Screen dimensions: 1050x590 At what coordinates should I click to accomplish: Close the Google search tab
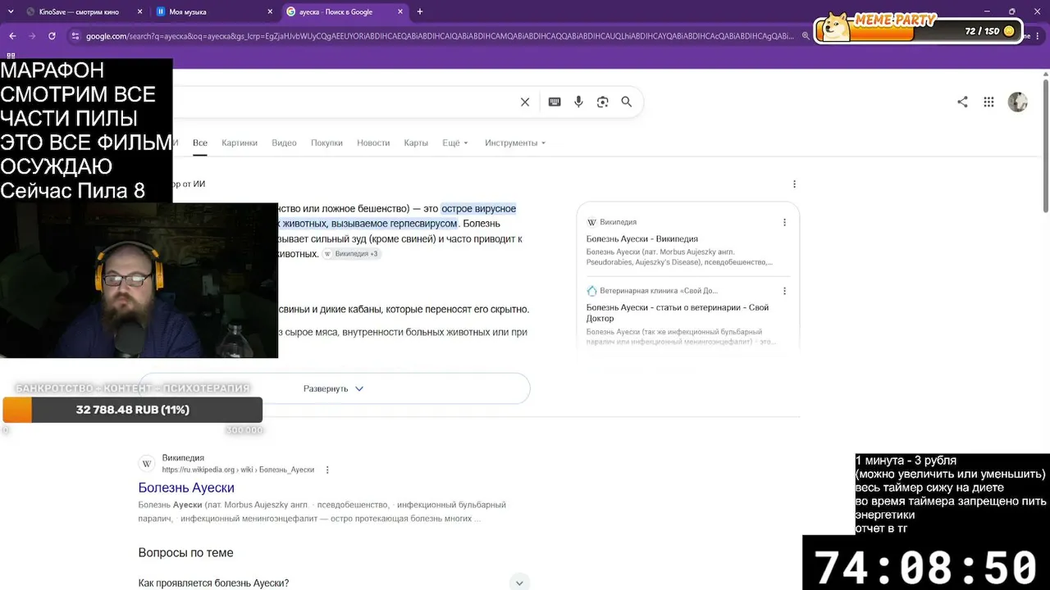coord(400,11)
